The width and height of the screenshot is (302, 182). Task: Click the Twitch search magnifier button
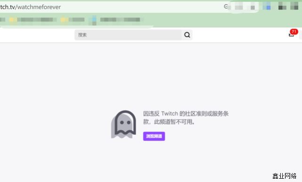pyautogui.click(x=187, y=35)
